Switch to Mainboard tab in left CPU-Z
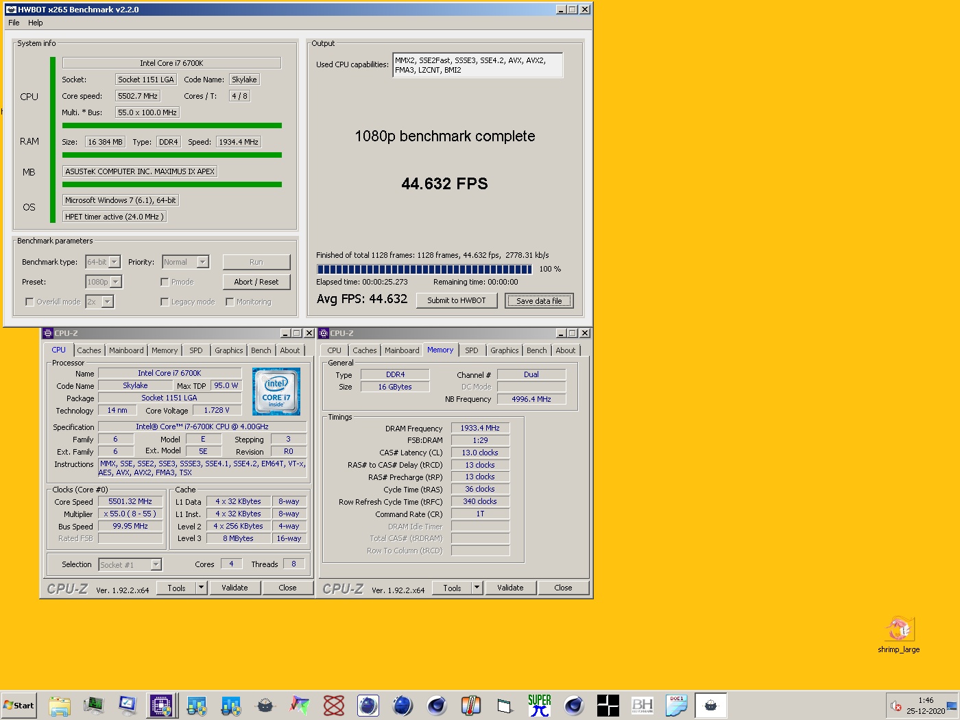 click(x=127, y=350)
